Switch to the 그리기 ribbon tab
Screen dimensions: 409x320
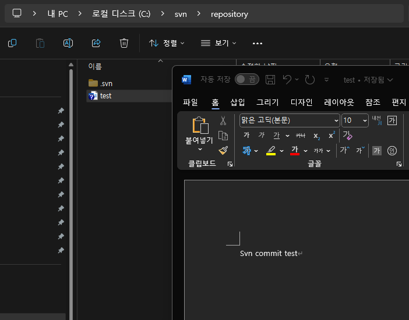(x=267, y=102)
